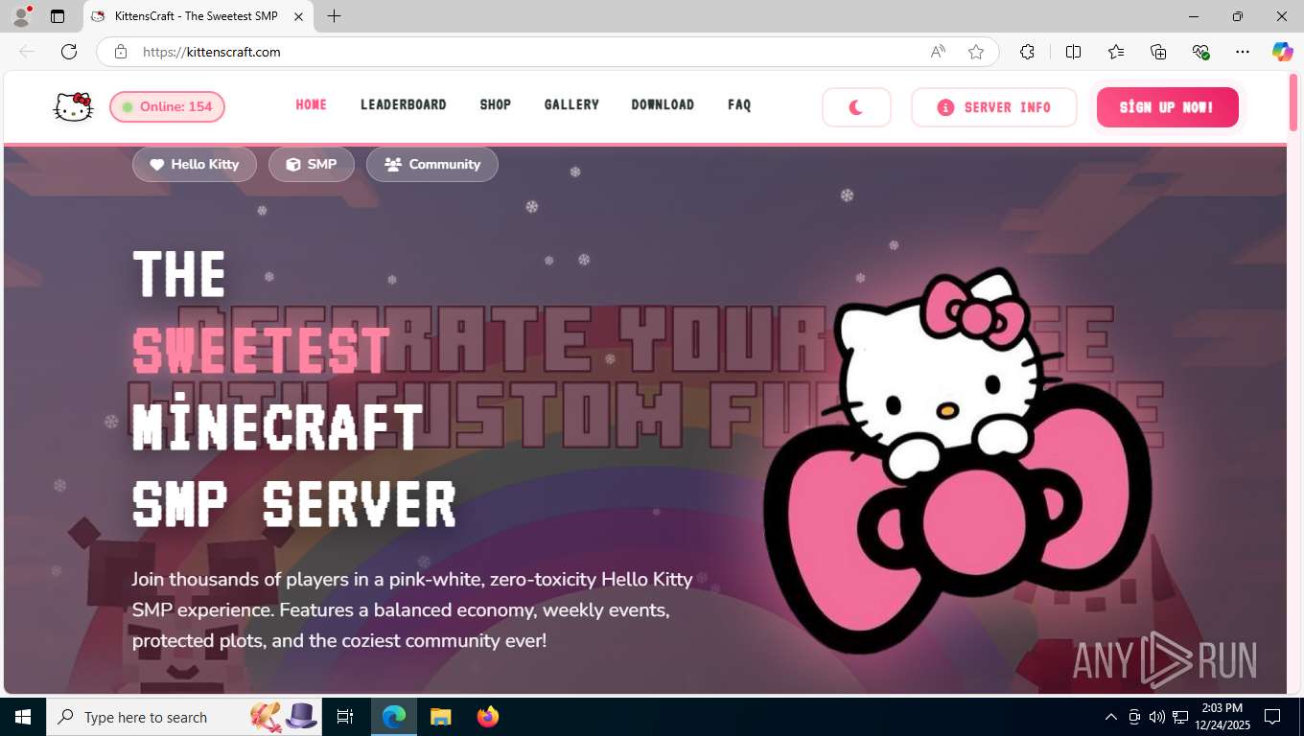Screen dimensions: 1304x736
Task: Open Read aloud icon in address bar
Action: coord(938,52)
